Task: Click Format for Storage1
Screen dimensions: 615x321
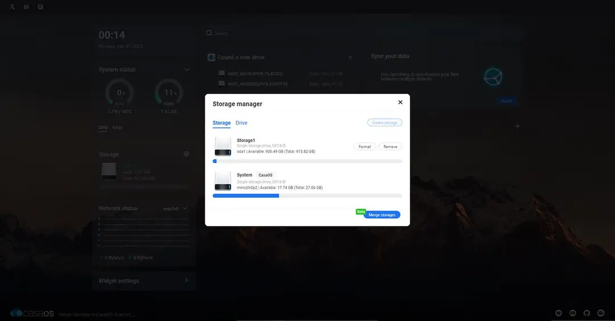Action: pos(365,147)
